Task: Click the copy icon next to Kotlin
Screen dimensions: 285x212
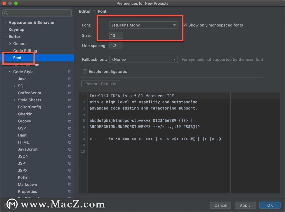Action: click(70, 177)
